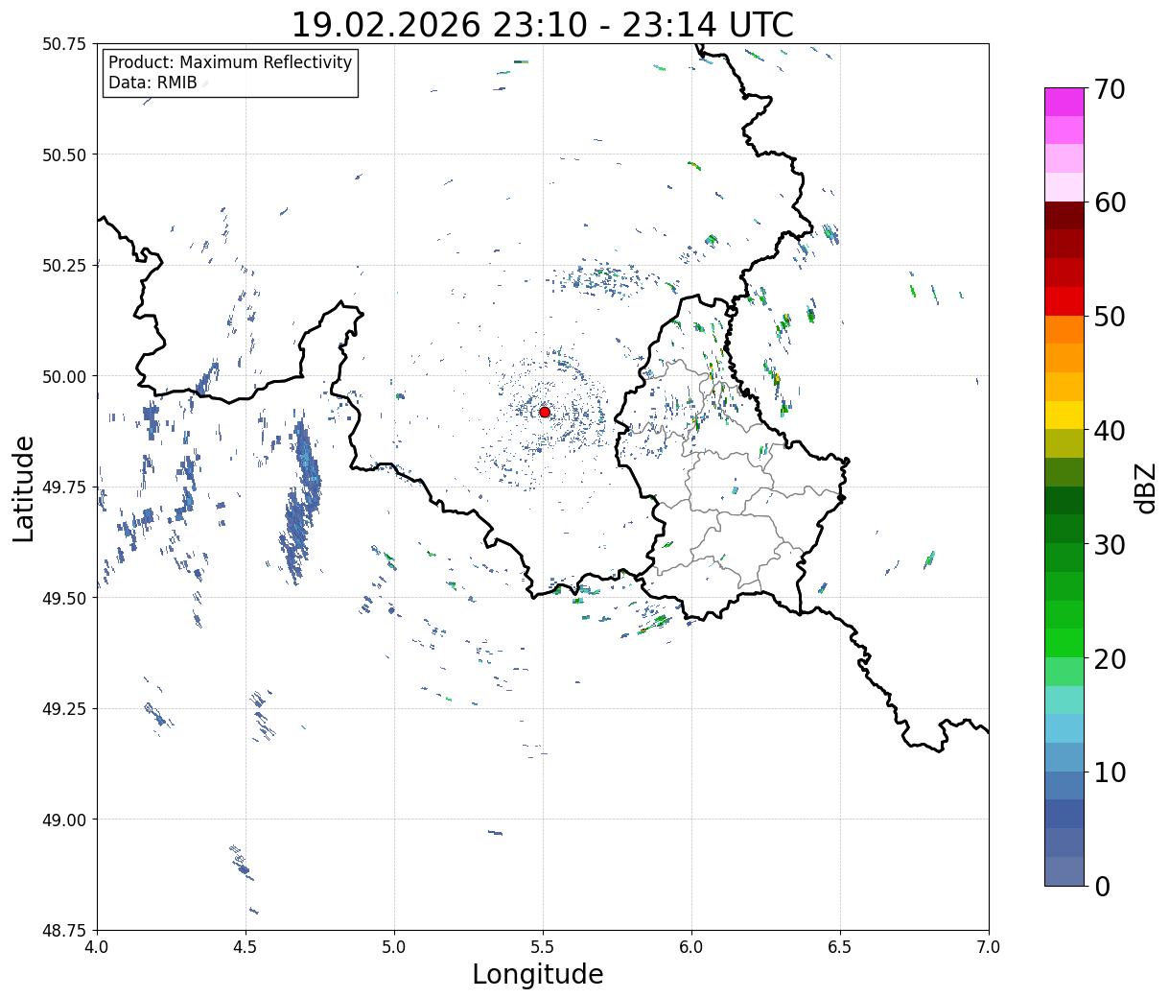Click the 'Data: RMIB' text
The height and width of the screenshot is (998, 1169).
(152, 83)
